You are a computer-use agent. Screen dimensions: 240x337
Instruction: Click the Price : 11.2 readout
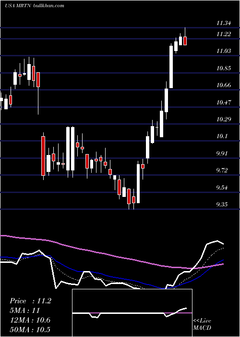[x=30, y=301]
